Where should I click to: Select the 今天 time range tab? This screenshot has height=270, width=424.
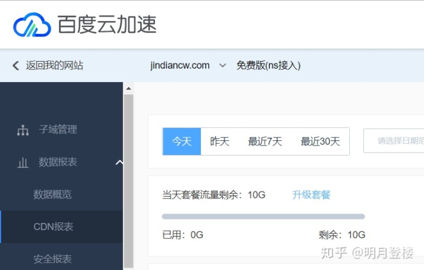[x=182, y=141]
